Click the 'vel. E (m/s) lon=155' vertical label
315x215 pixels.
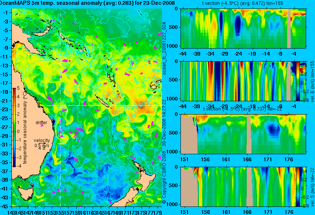tap(312, 82)
